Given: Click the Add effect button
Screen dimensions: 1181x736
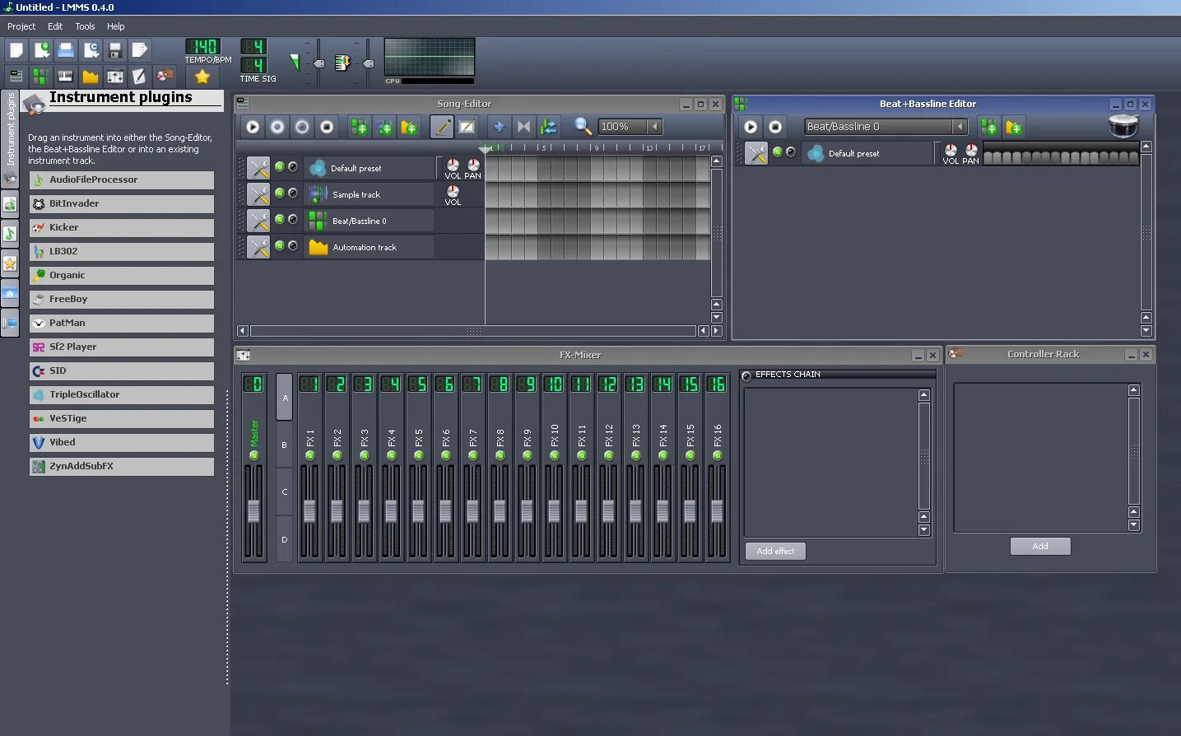Looking at the screenshot, I should (x=775, y=551).
